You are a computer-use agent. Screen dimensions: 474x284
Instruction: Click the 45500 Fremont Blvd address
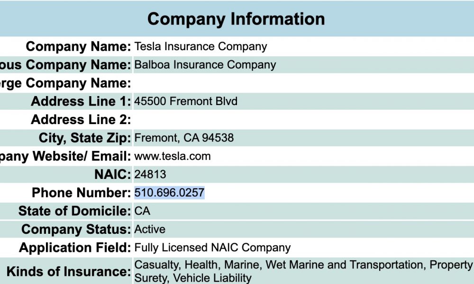point(186,101)
